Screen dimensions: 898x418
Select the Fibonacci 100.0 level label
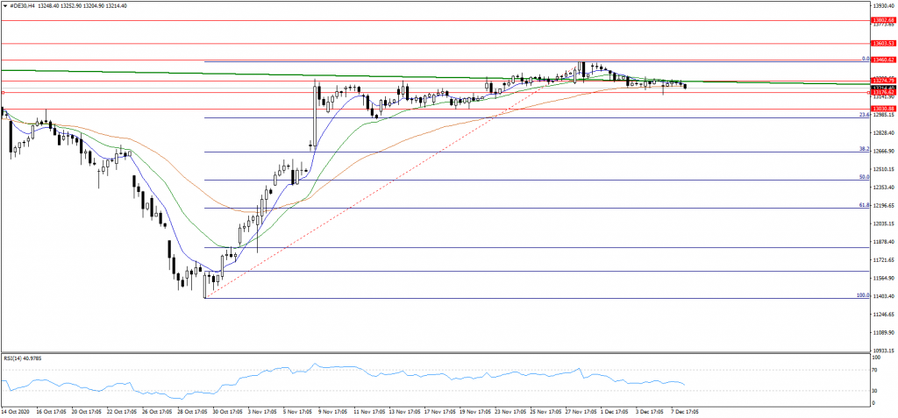click(861, 295)
